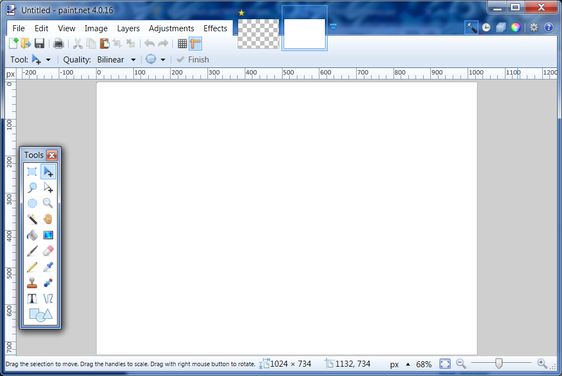Viewport: 562px width, 376px height.
Task: Toggle the pixel grid display
Action: 182,43
